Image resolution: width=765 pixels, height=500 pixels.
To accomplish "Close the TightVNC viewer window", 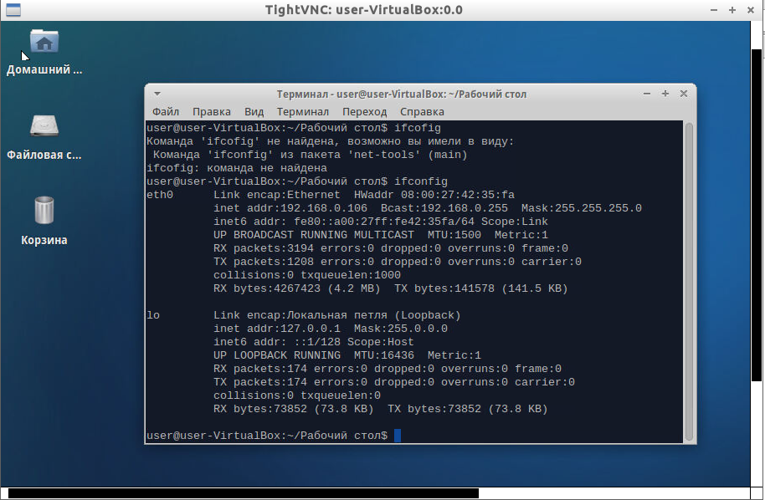I will tap(751, 10).
